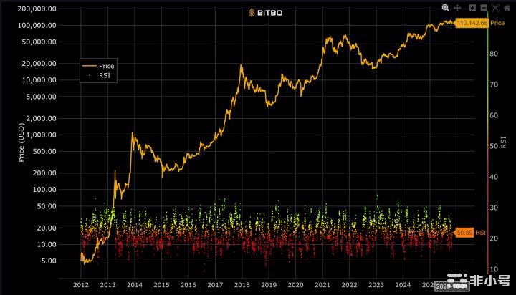Click the RSI color scale bar

pos(487,143)
